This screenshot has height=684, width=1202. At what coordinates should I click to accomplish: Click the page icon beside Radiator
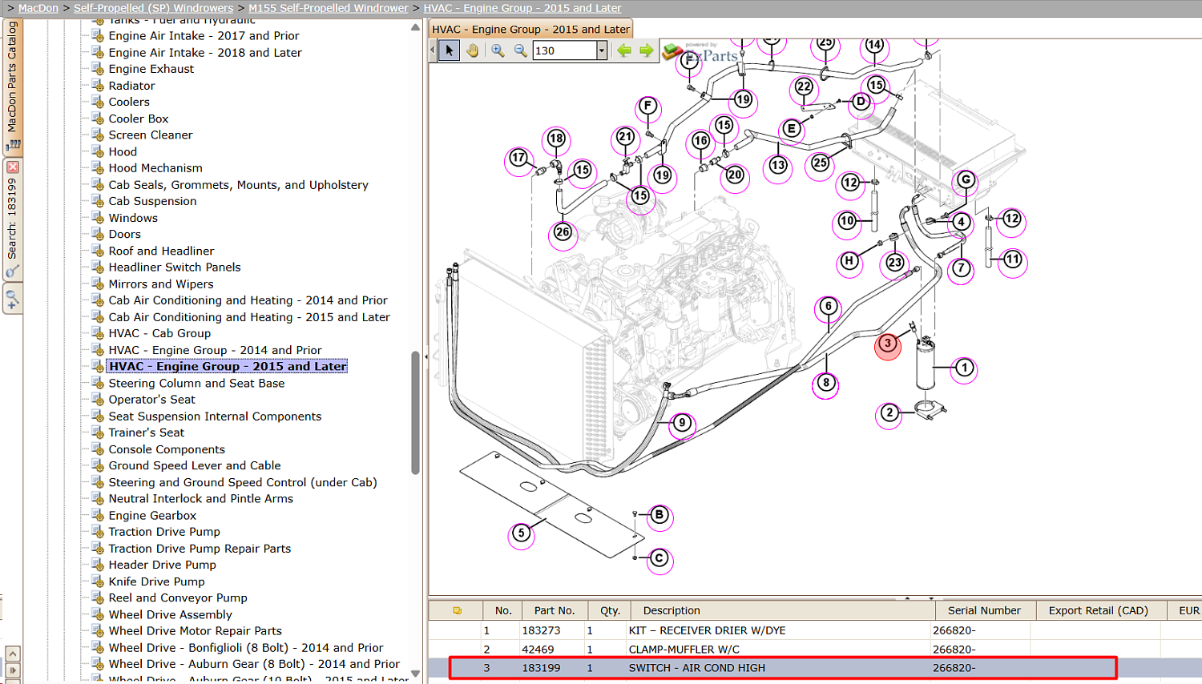98,85
